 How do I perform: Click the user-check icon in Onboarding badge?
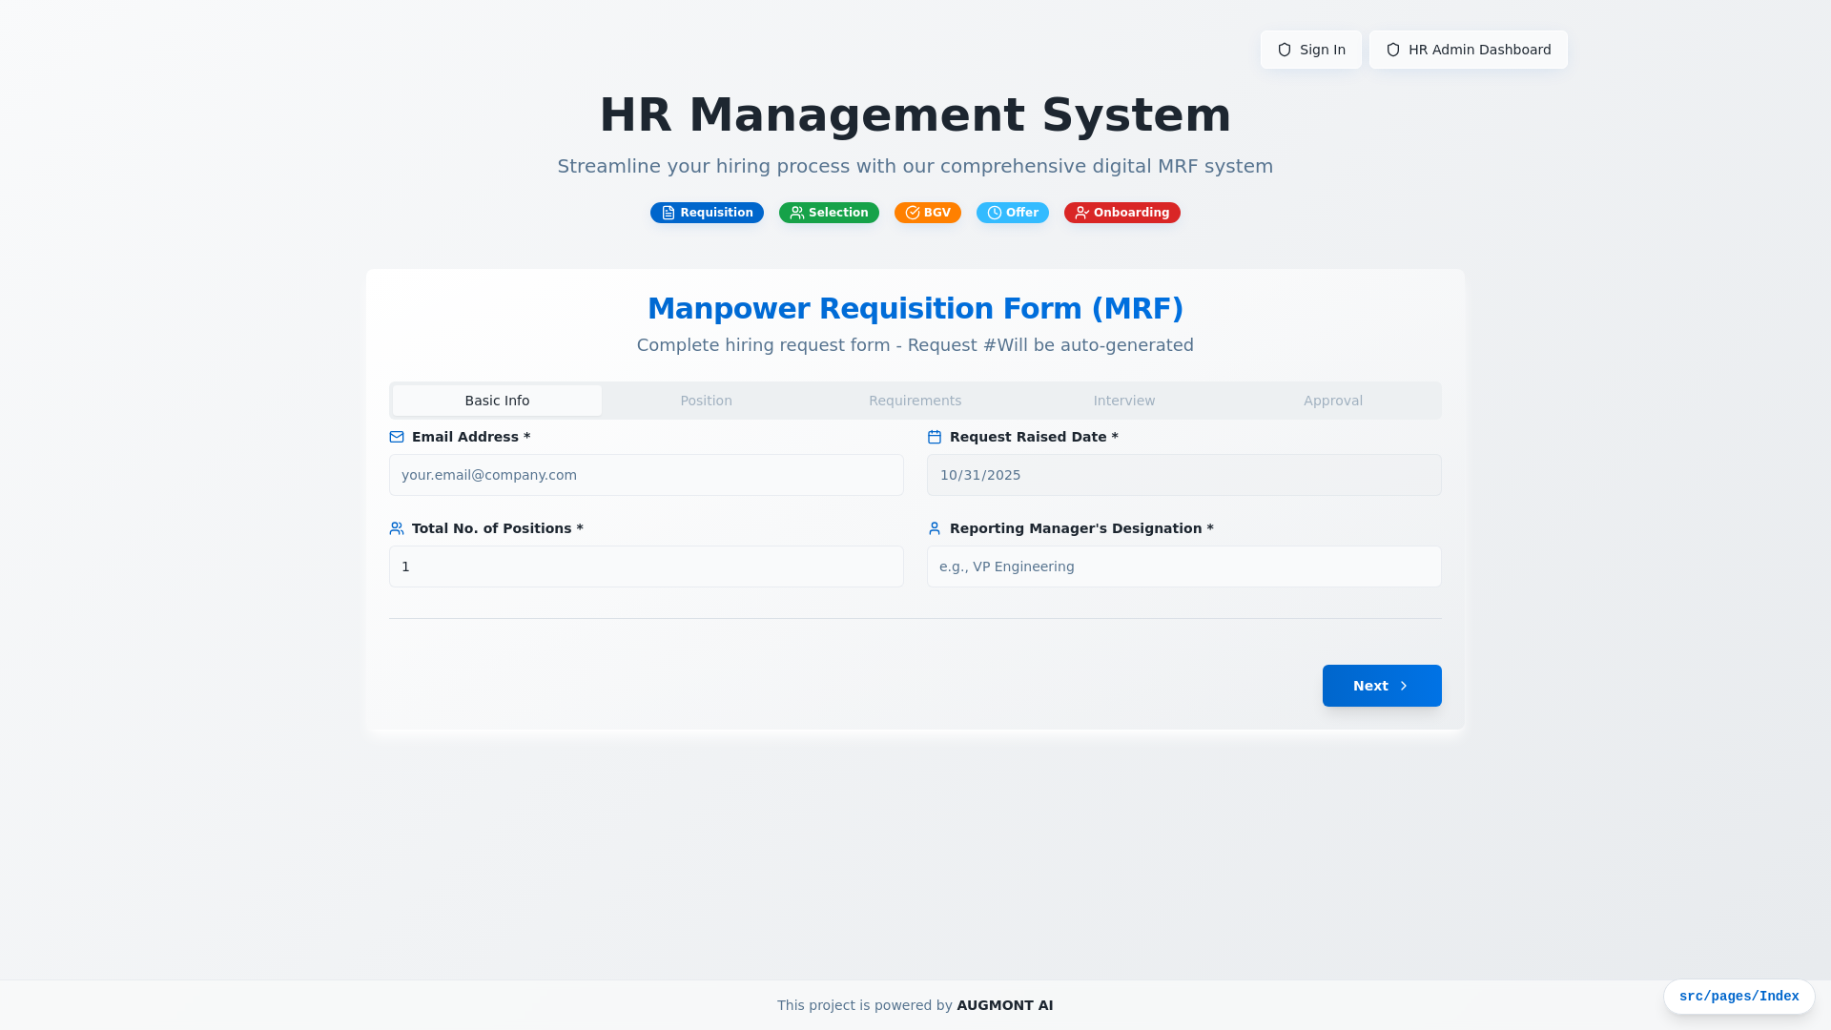[x=1082, y=213]
